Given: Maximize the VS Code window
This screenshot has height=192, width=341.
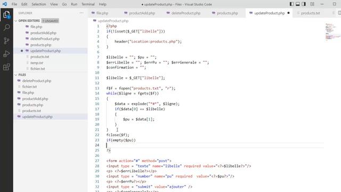Looking at the screenshot, I should point(335,4).
